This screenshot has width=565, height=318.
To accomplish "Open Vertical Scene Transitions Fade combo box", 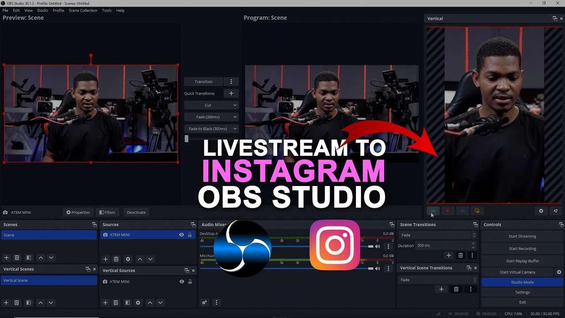I will coord(438,280).
